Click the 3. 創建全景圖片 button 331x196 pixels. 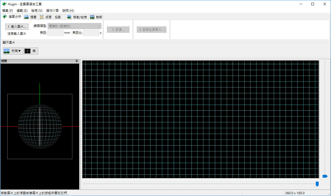151,30
